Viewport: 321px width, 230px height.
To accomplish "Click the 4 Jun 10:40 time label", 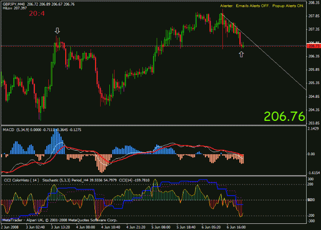I will point(111,227).
